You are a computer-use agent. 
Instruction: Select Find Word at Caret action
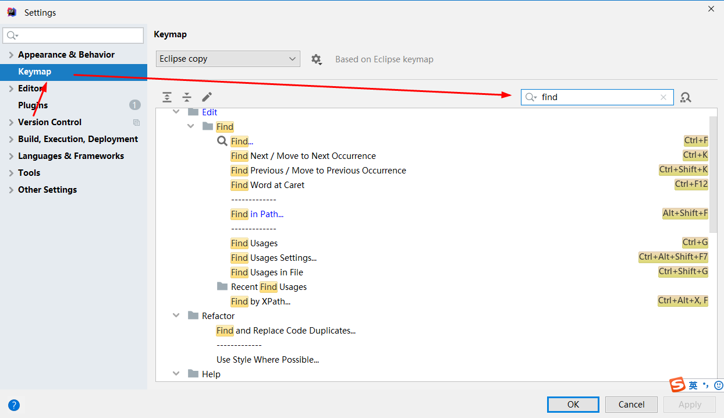[268, 185]
